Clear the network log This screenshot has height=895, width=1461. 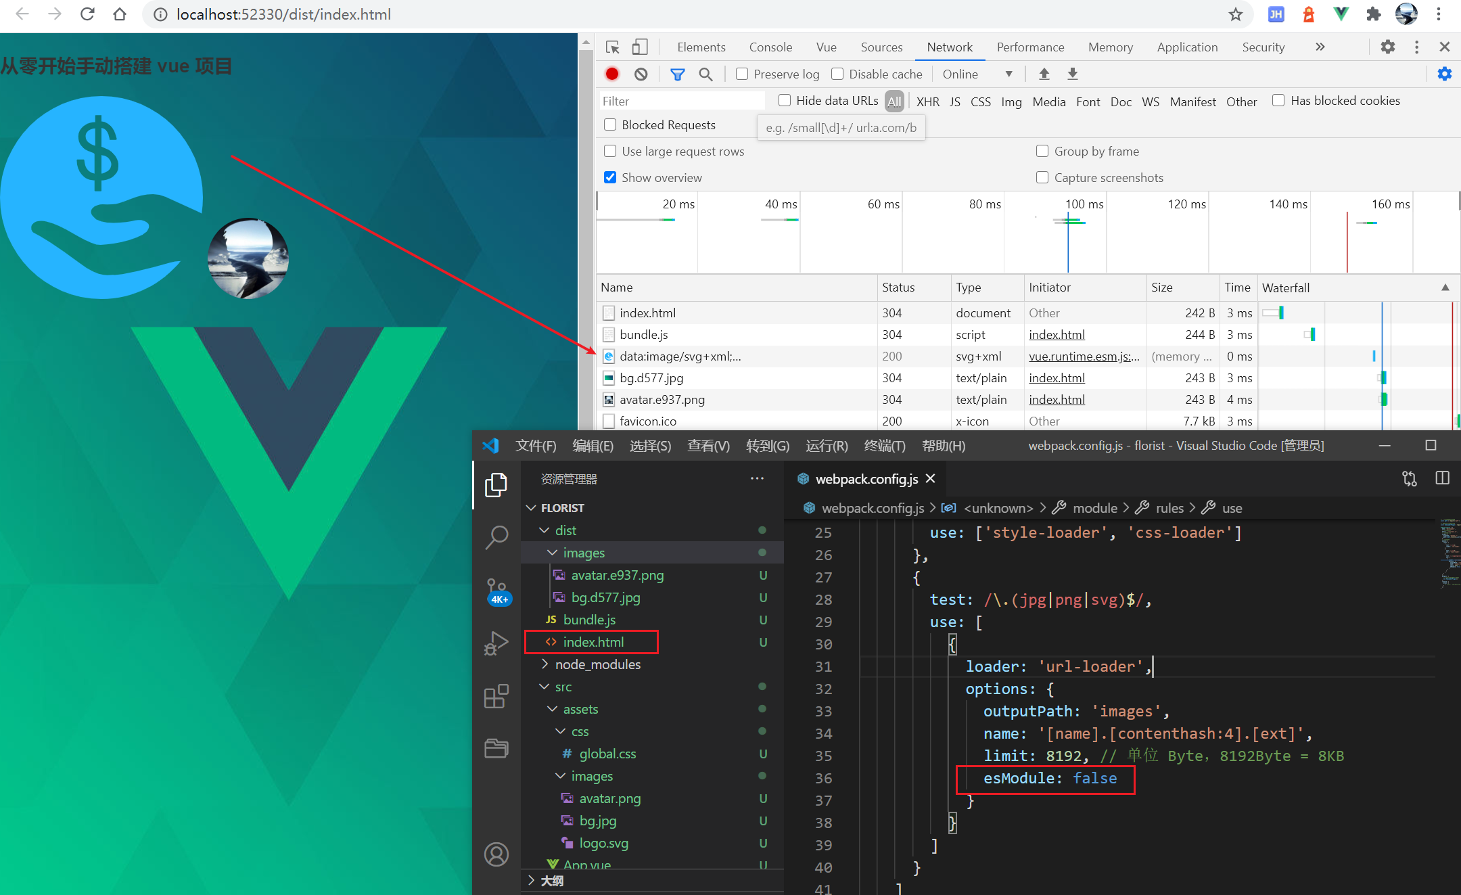[641, 74]
